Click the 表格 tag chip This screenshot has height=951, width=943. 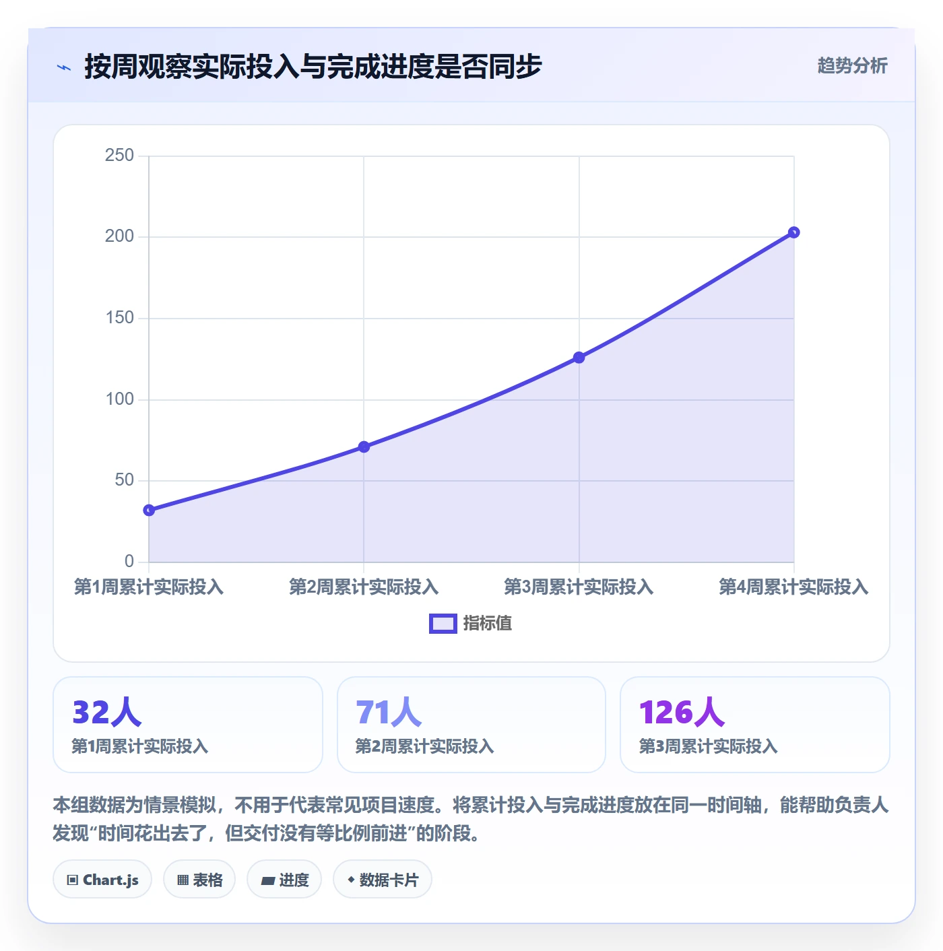tap(199, 880)
